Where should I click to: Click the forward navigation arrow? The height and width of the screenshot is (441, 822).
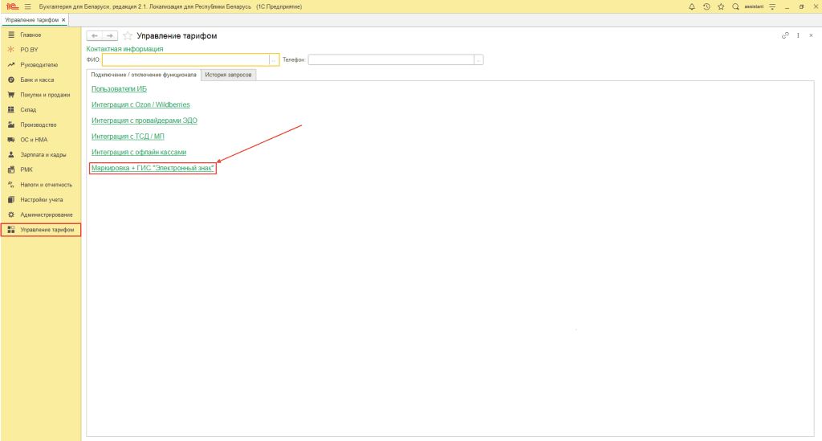pyautogui.click(x=110, y=36)
